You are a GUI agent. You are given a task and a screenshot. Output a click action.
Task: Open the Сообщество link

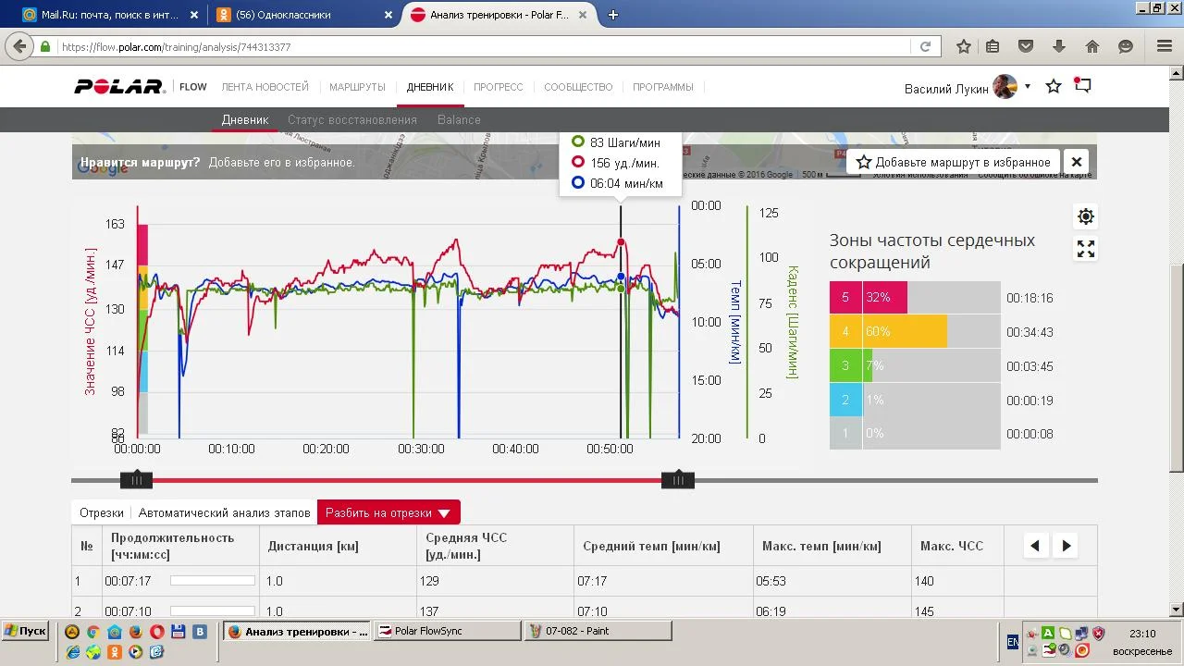point(578,87)
